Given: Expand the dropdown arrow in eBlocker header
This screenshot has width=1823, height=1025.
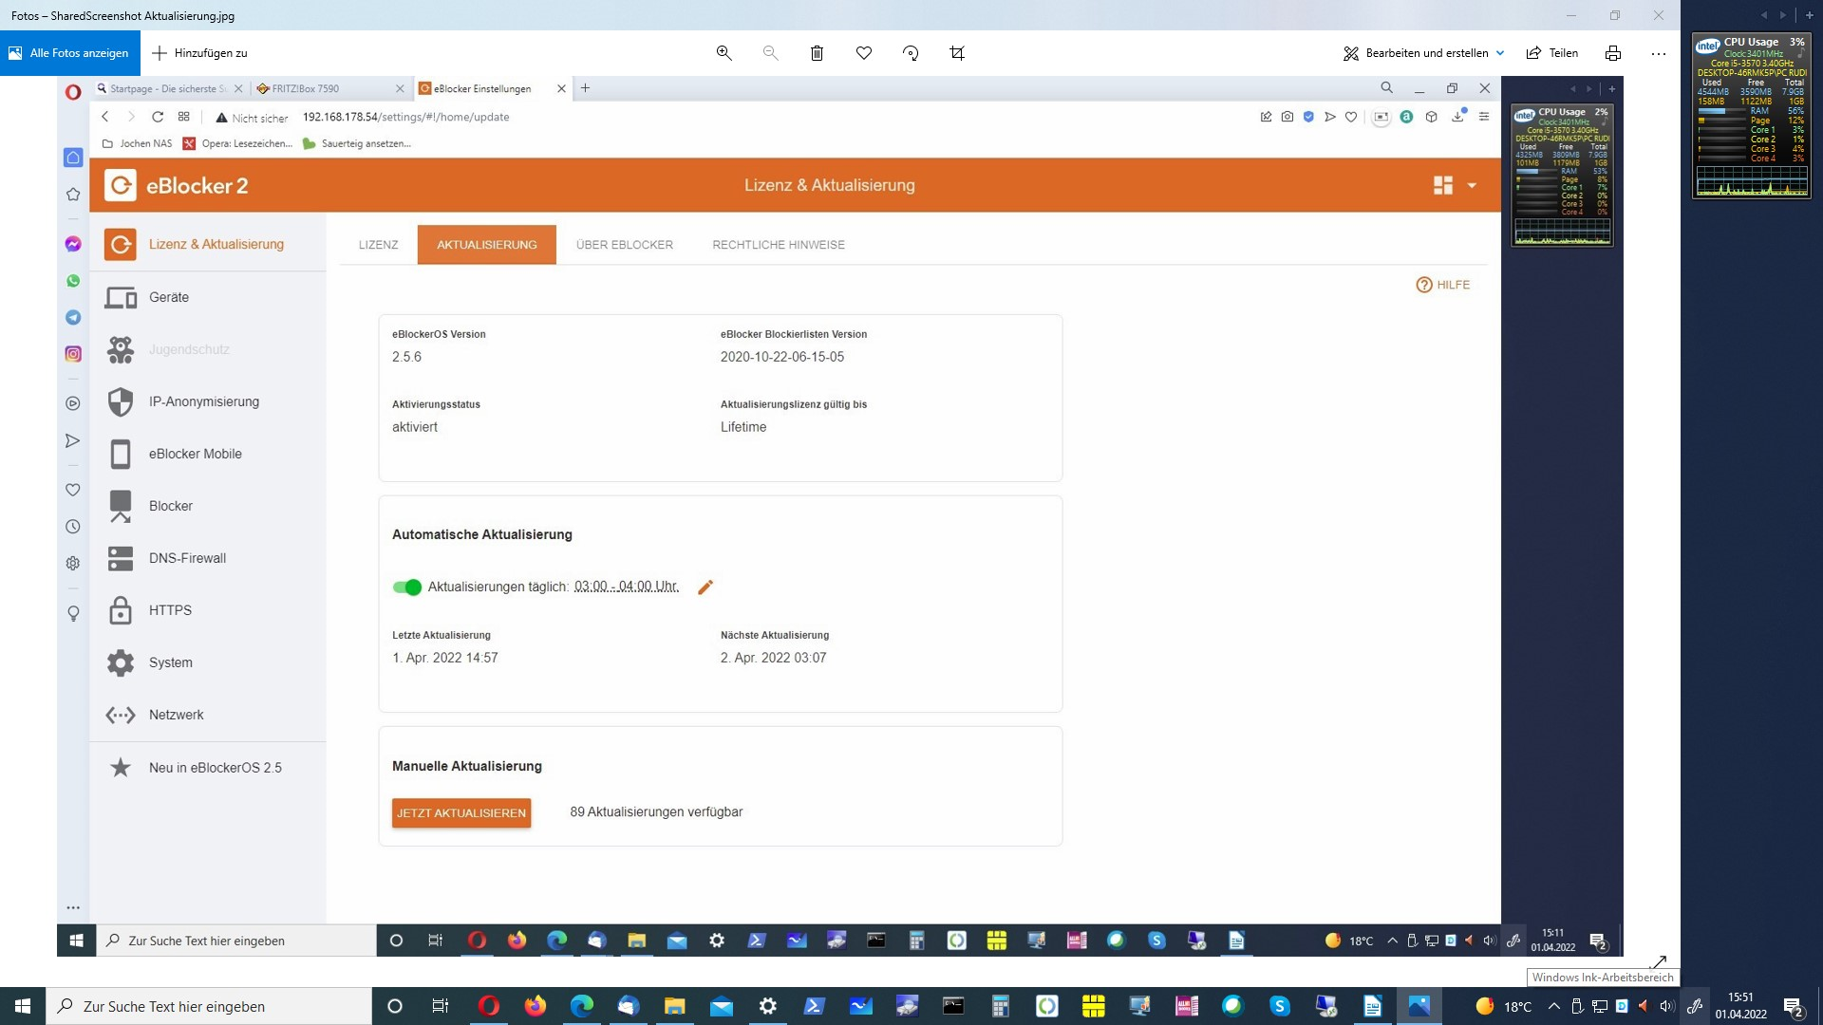Looking at the screenshot, I should coord(1472,186).
